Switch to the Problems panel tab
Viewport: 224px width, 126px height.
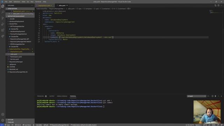pos(42,96)
